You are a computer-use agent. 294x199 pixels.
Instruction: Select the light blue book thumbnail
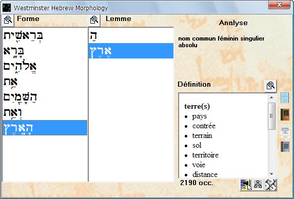click(285, 97)
